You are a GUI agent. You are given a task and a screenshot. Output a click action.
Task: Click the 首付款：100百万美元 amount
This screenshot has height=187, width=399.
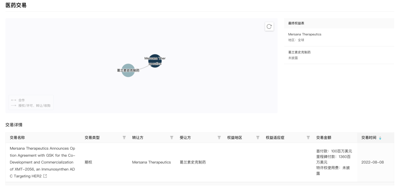[x=334, y=151]
